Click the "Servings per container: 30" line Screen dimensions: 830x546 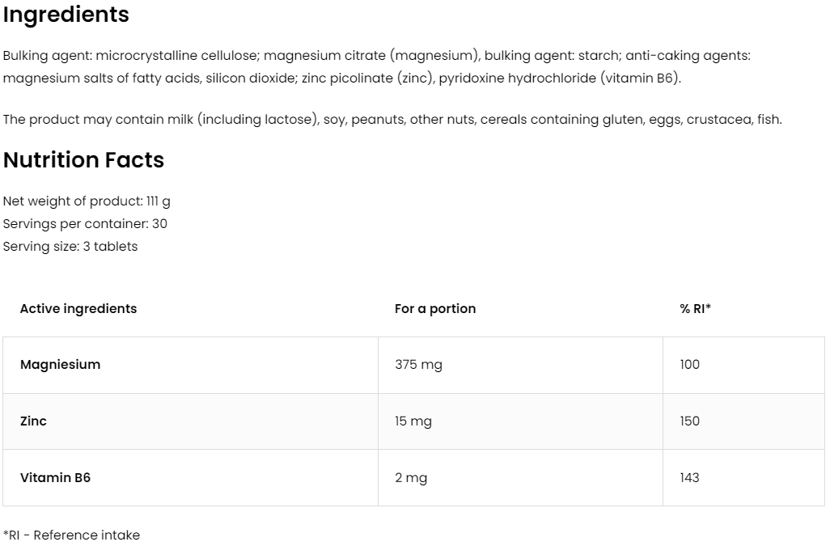pos(85,224)
